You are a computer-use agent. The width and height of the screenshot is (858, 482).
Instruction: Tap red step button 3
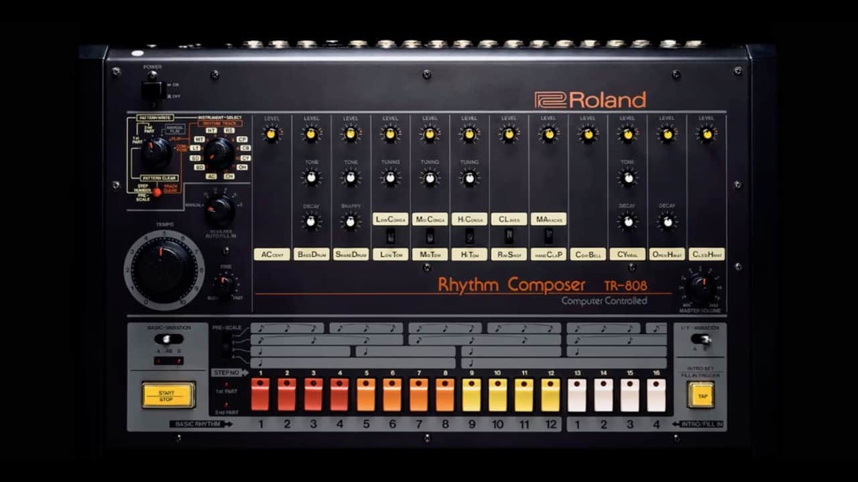[x=313, y=394]
